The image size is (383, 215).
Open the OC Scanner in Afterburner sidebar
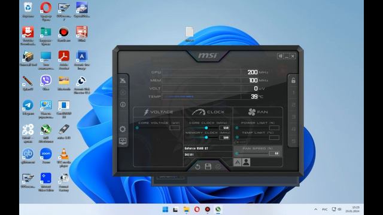pos(123,93)
